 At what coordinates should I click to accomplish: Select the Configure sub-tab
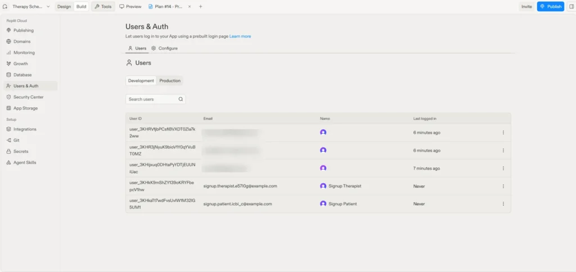tap(165, 48)
